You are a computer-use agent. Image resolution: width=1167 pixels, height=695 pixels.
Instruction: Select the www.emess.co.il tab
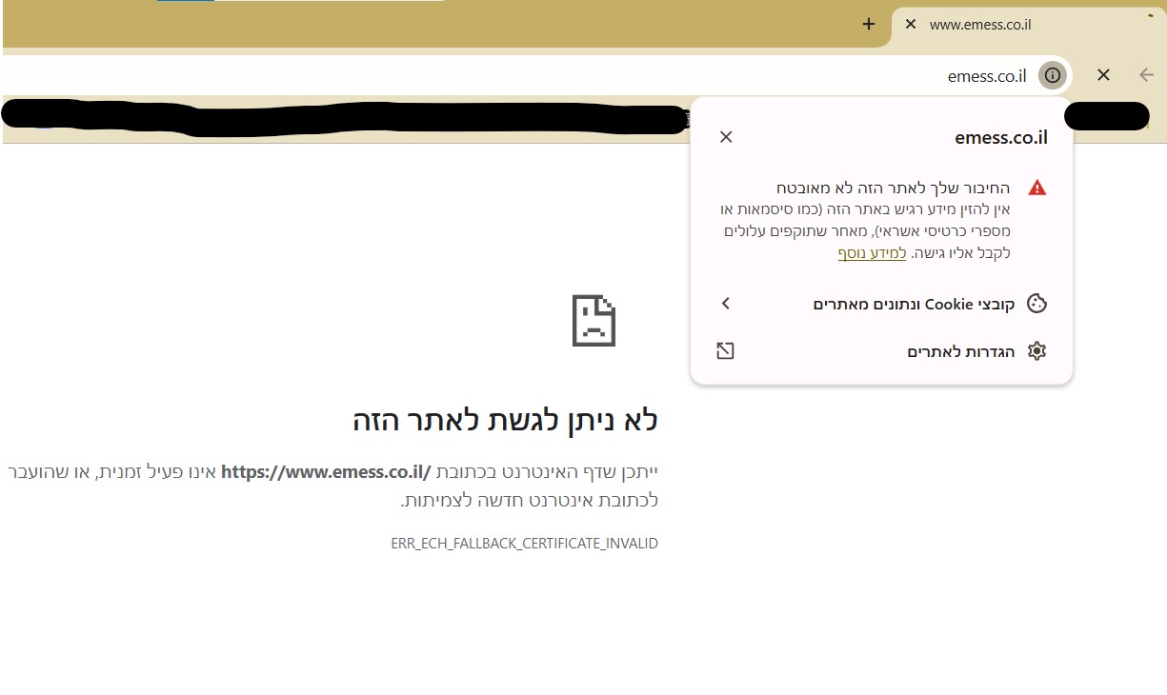(980, 25)
